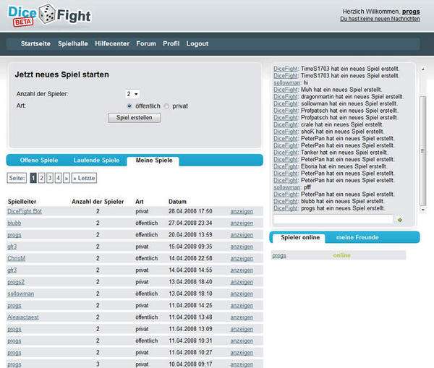This screenshot has width=434, height=368.
Task: Switch to the Laufende Spiele tab
Action: pyautogui.click(x=96, y=161)
